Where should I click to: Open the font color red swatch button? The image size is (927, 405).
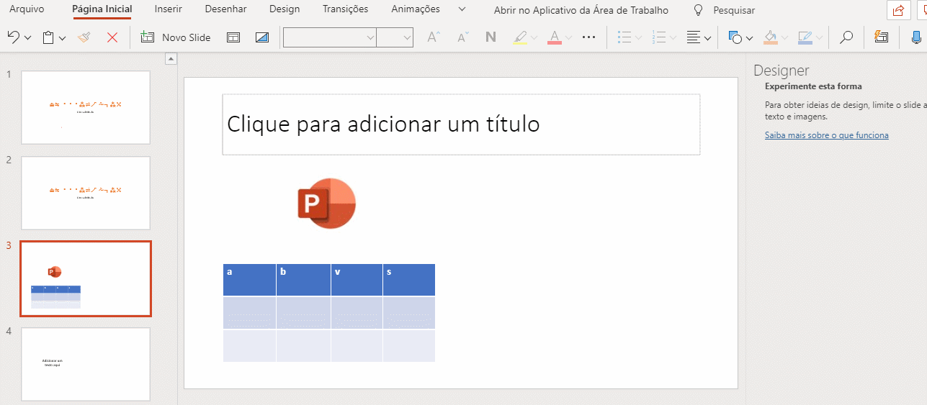tap(554, 37)
